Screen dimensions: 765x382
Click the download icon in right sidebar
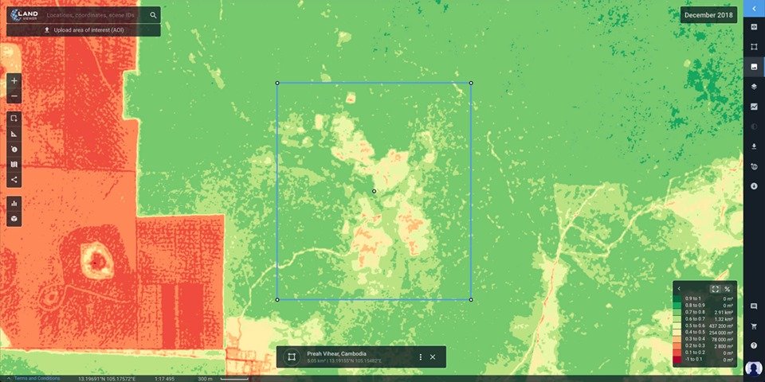coord(754,146)
